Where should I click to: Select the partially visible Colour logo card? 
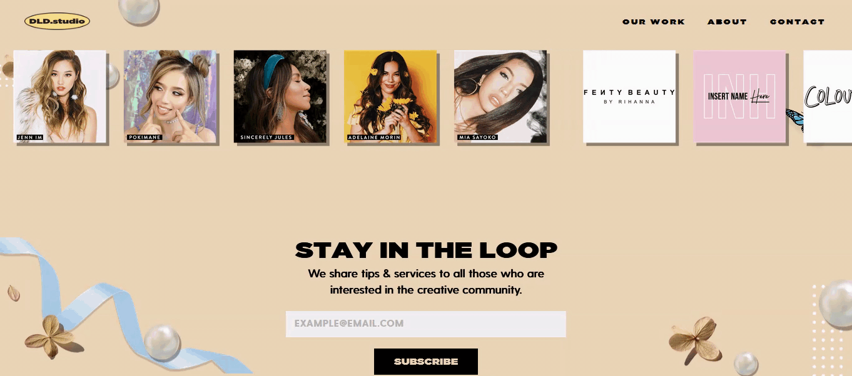[x=828, y=96]
